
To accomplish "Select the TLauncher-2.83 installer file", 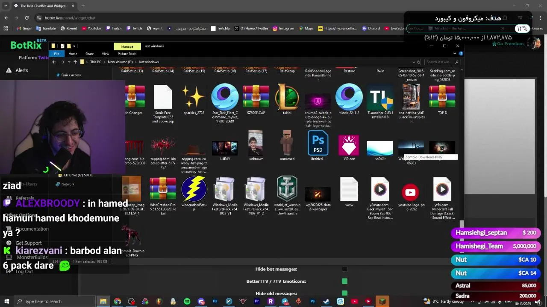I will [380, 102].
